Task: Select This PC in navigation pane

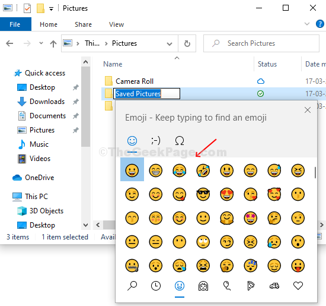Action: [x=36, y=196]
